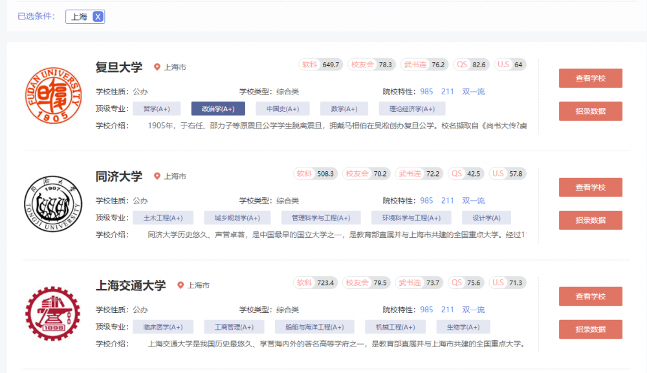Select the 机械工程(A+) major tag

(x=395, y=327)
